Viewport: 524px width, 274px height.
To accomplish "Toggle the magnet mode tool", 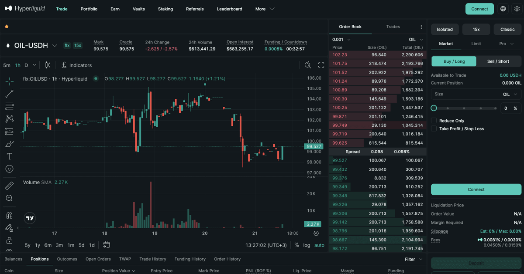I will 9,215.
